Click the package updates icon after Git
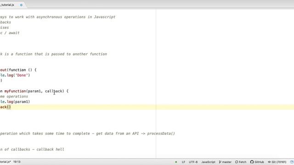Viewport: 294px width, 165px height. click(292, 162)
